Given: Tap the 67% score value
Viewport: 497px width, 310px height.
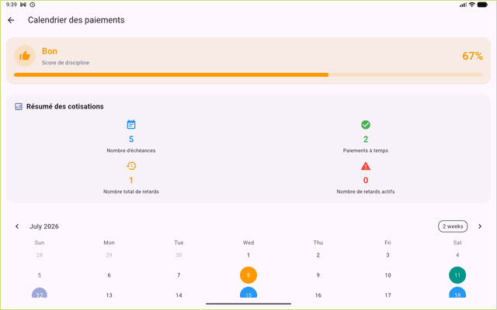Looking at the screenshot, I should click(x=472, y=56).
